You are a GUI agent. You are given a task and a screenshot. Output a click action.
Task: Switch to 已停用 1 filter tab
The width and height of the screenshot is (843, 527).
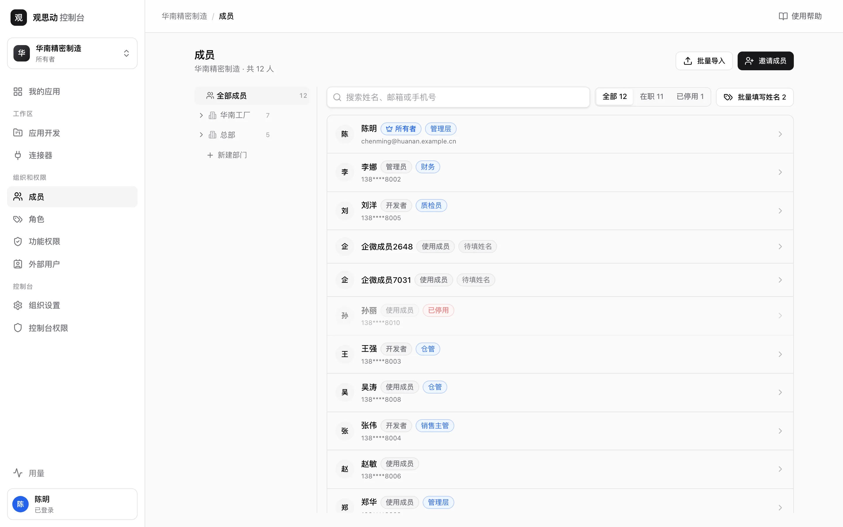690,97
